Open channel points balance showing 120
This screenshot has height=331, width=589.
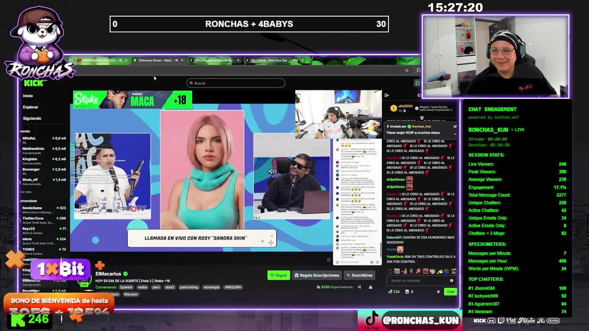click(394, 291)
